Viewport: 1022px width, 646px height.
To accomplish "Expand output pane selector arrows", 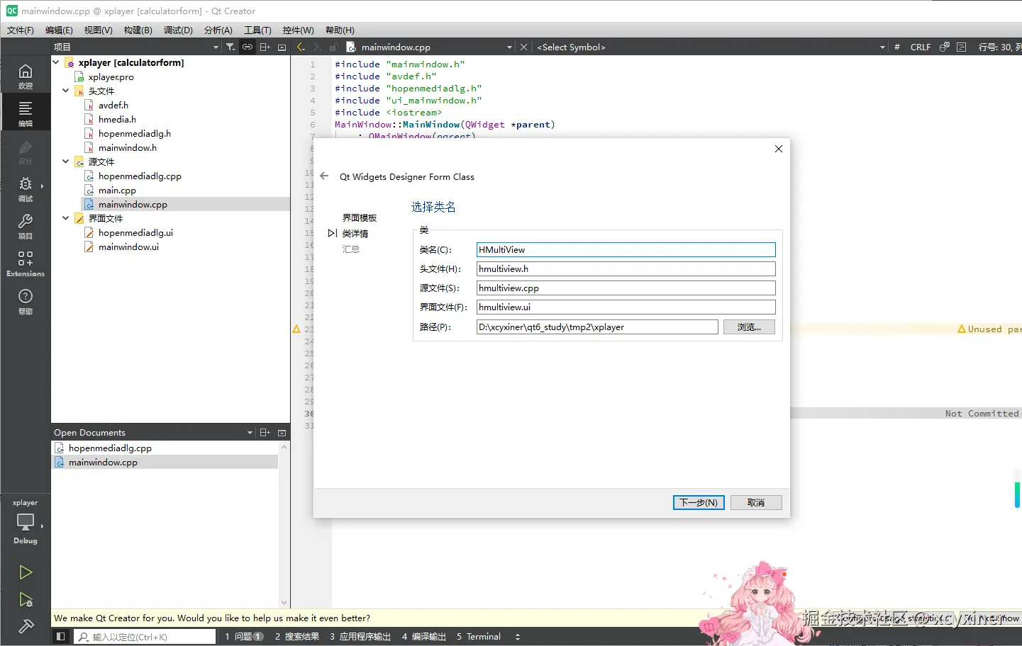I will pos(517,637).
